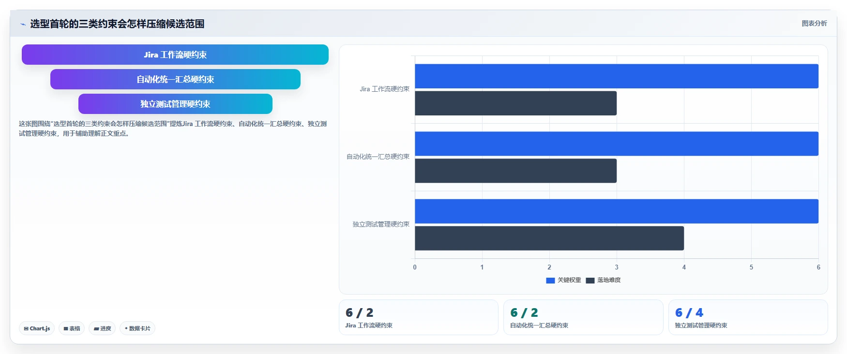847x354 pixels.
Task: Click the description paragraph under the funnel
Action: 173,128
